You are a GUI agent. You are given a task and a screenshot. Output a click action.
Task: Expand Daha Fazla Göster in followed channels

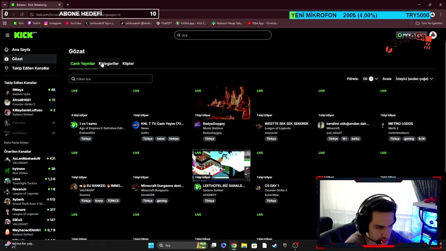pyautogui.click(x=16, y=143)
